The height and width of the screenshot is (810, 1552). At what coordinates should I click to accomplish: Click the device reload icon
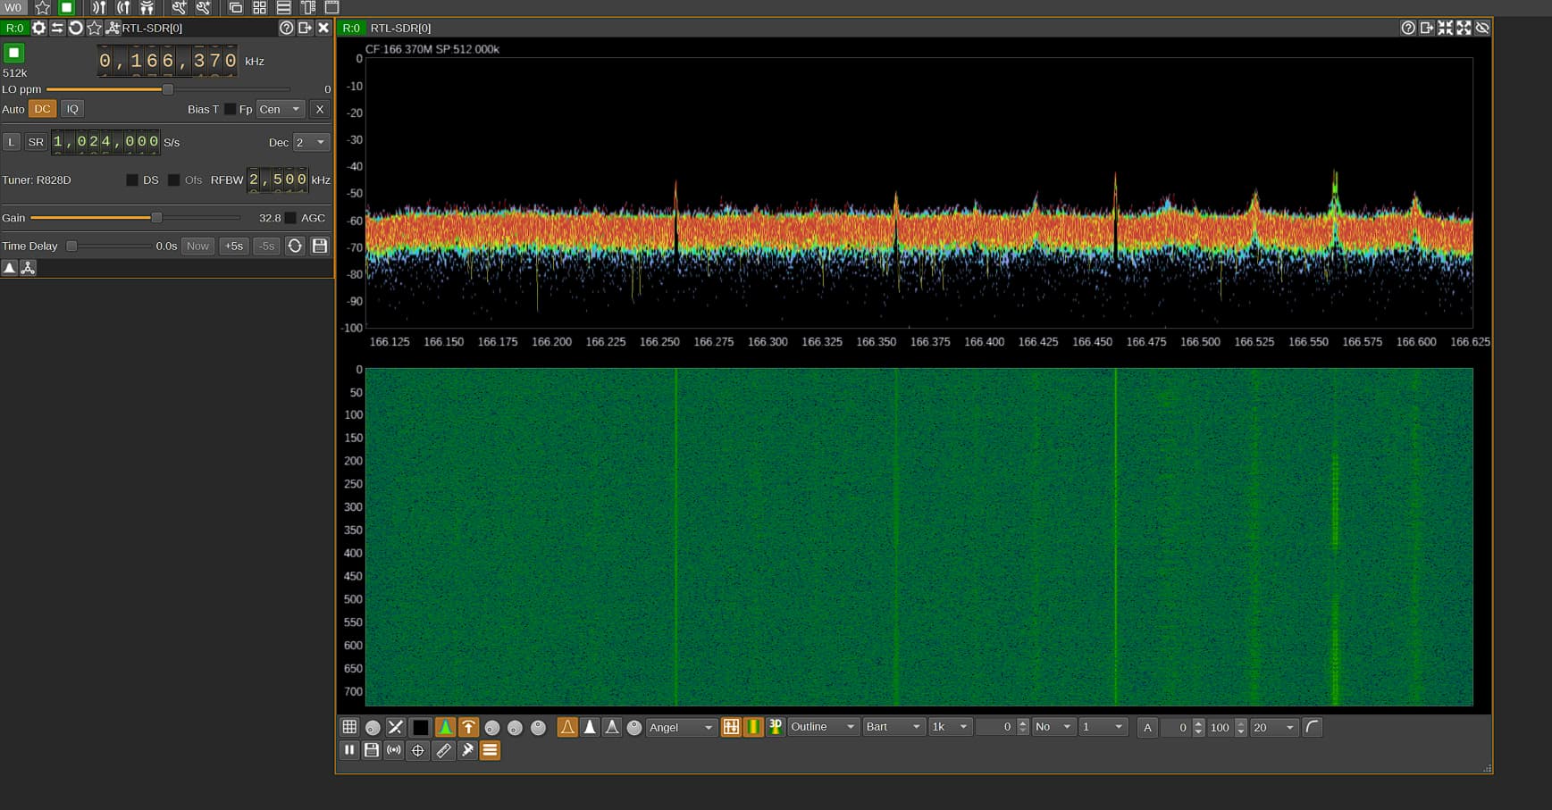point(76,28)
